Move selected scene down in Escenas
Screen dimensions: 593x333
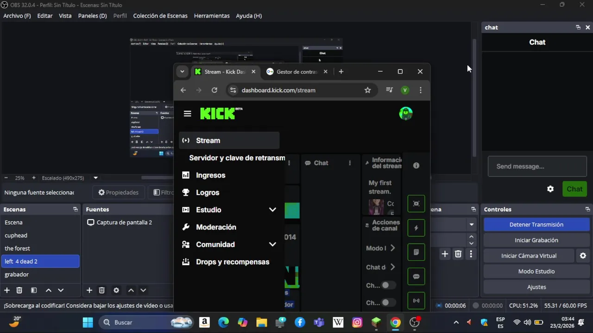(x=61, y=290)
